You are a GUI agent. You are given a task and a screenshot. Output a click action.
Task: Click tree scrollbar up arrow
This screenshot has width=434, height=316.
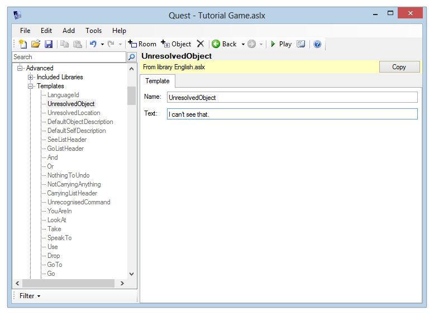point(132,69)
